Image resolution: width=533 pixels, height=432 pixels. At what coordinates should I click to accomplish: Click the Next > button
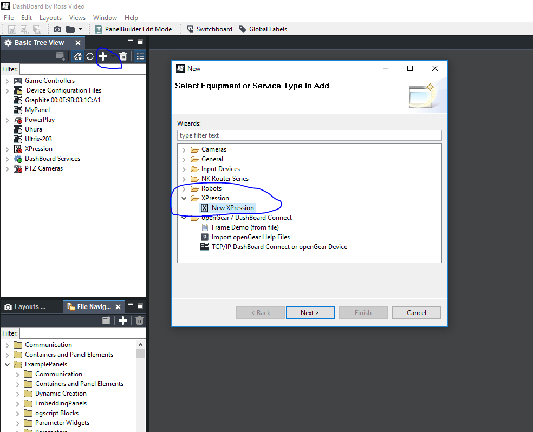tap(310, 313)
